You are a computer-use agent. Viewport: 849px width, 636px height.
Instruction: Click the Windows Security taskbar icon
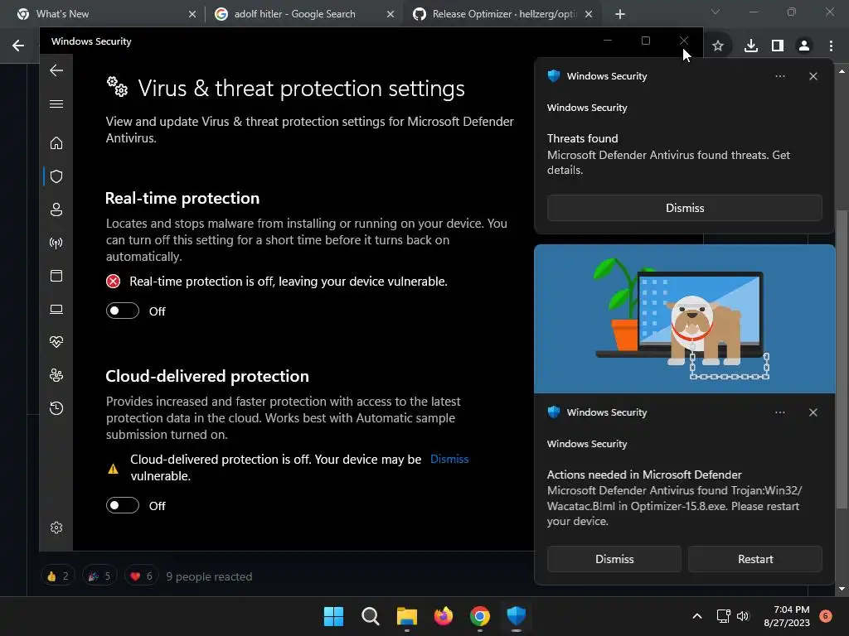(x=517, y=616)
